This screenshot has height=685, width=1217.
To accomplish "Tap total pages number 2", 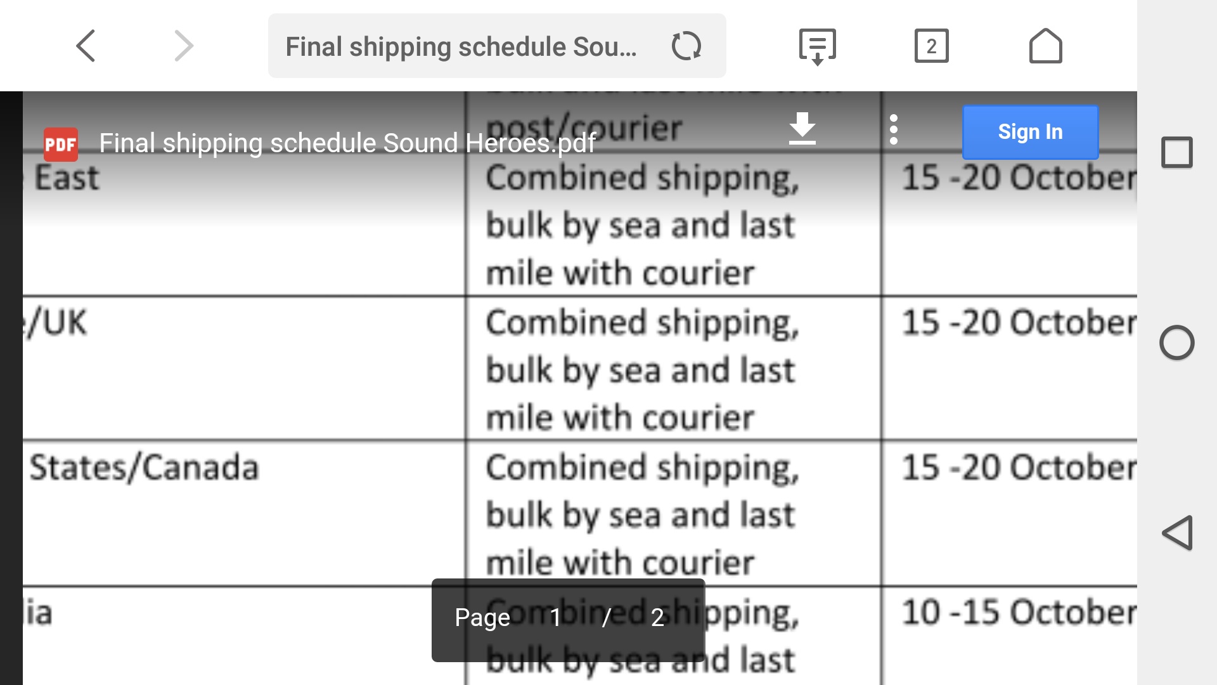I will 657,617.
